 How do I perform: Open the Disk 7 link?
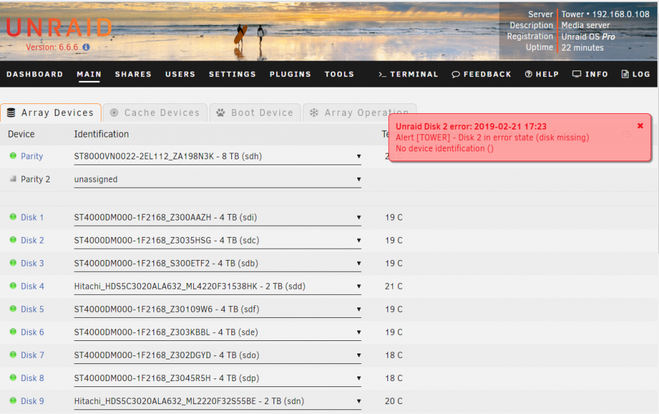point(32,355)
